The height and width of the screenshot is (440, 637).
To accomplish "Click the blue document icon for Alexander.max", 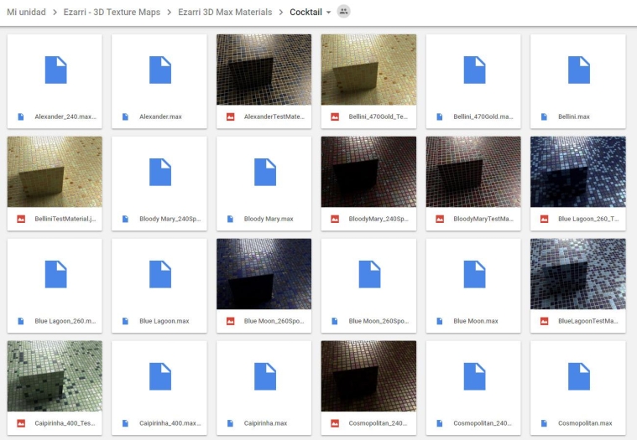I will [x=159, y=70].
